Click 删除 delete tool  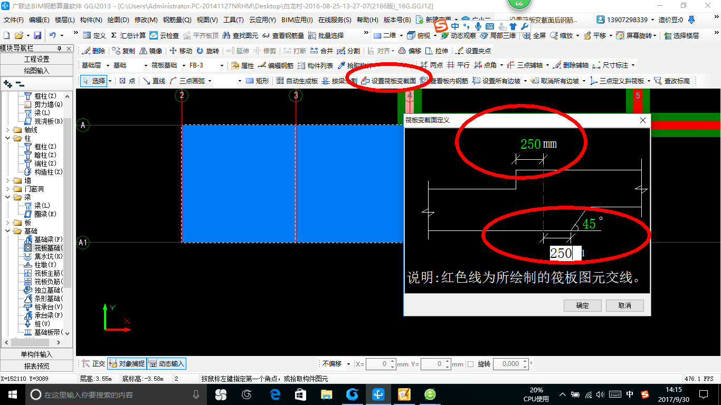click(x=93, y=51)
